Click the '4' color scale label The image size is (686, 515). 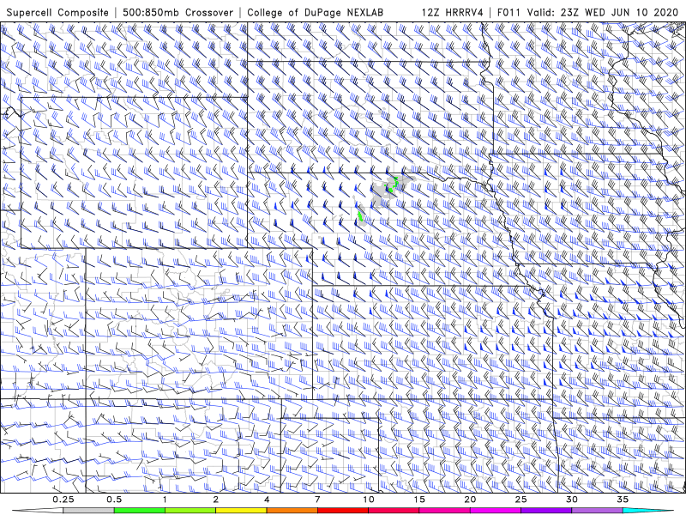coord(267,500)
